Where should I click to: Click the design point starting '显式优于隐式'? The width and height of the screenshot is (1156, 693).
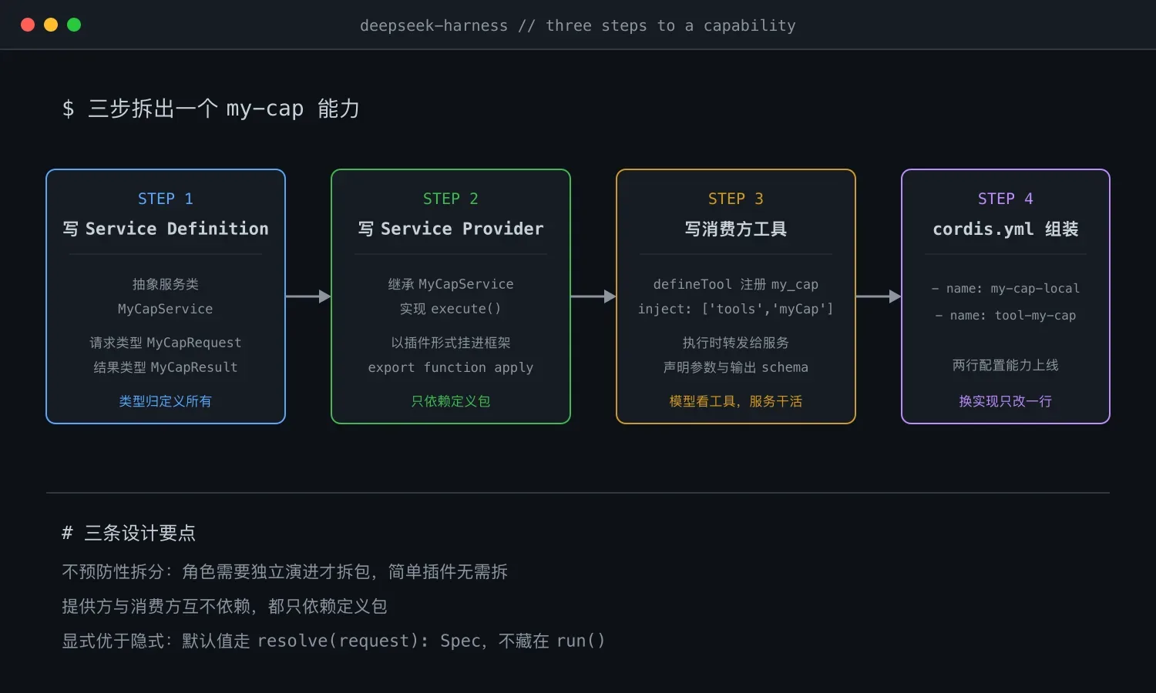coord(334,641)
